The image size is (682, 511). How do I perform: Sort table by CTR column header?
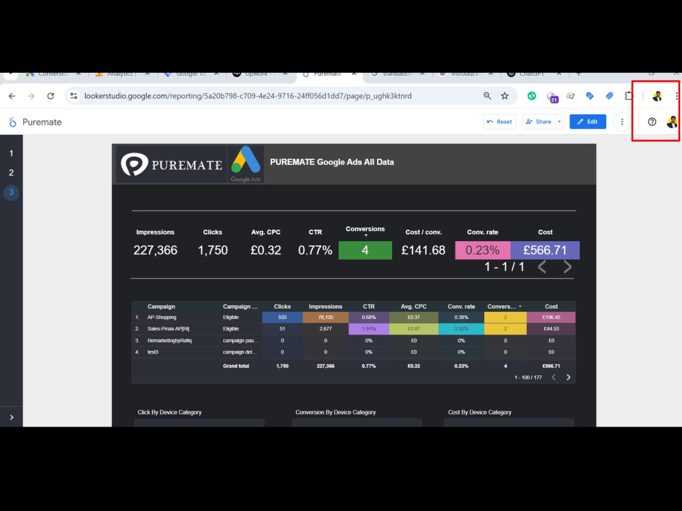pyautogui.click(x=369, y=307)
